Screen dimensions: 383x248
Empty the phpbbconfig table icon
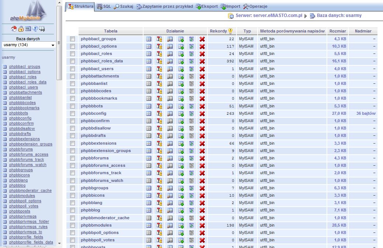pos(191,113)
